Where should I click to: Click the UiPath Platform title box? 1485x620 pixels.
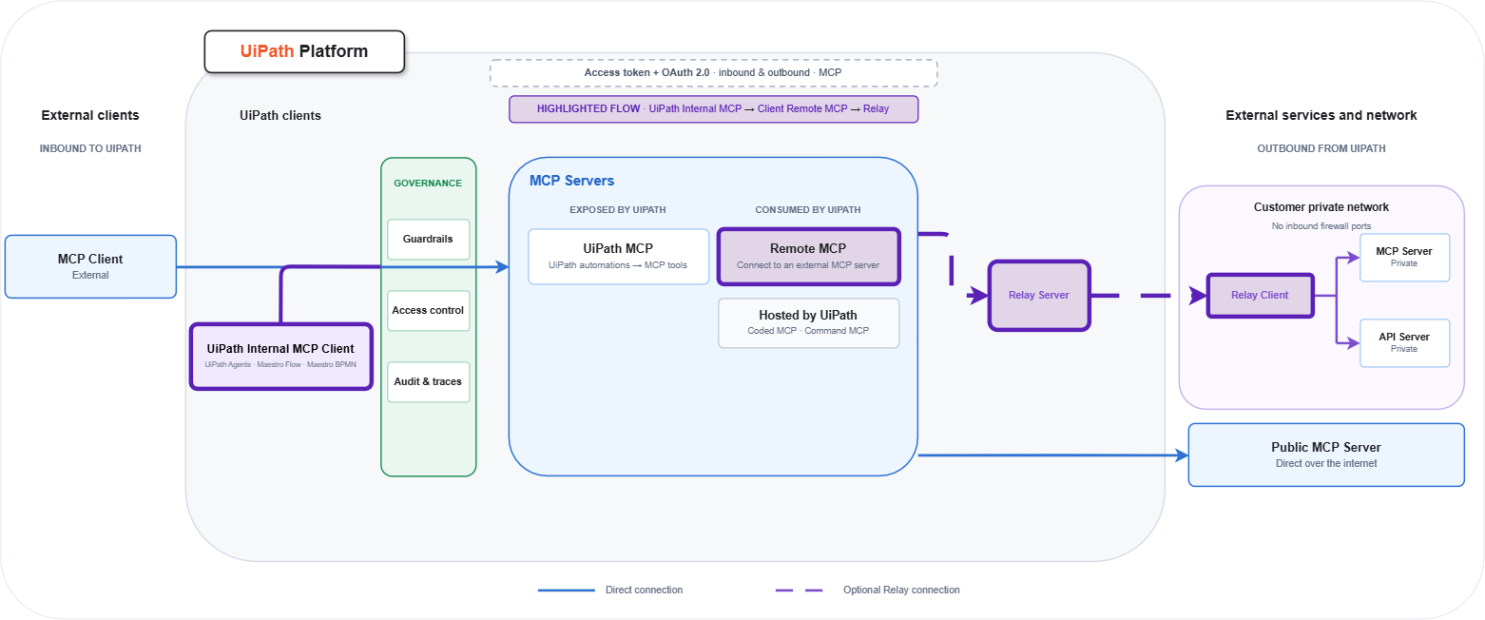304,51
